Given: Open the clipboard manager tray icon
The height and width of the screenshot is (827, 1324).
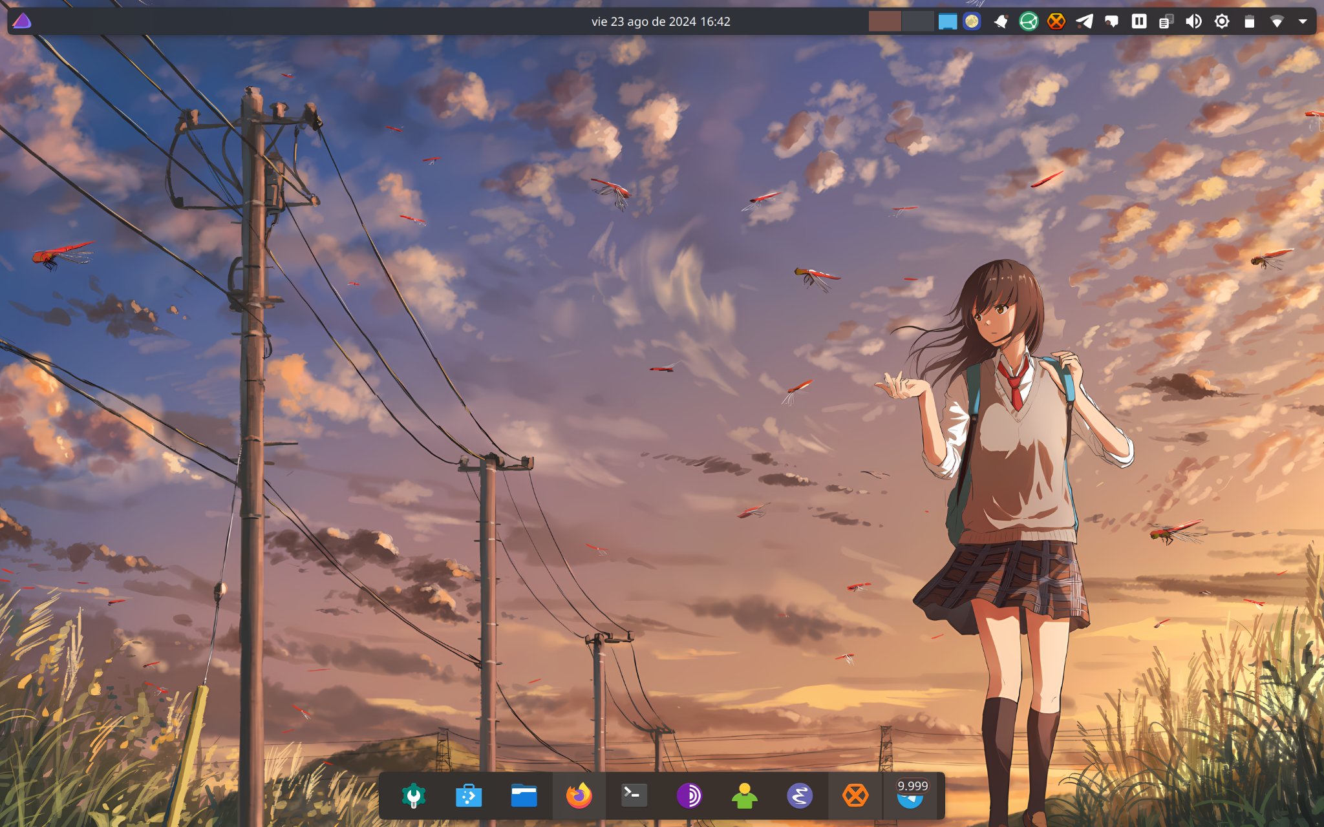Looking at the screenshot, I should [1166, 21].
